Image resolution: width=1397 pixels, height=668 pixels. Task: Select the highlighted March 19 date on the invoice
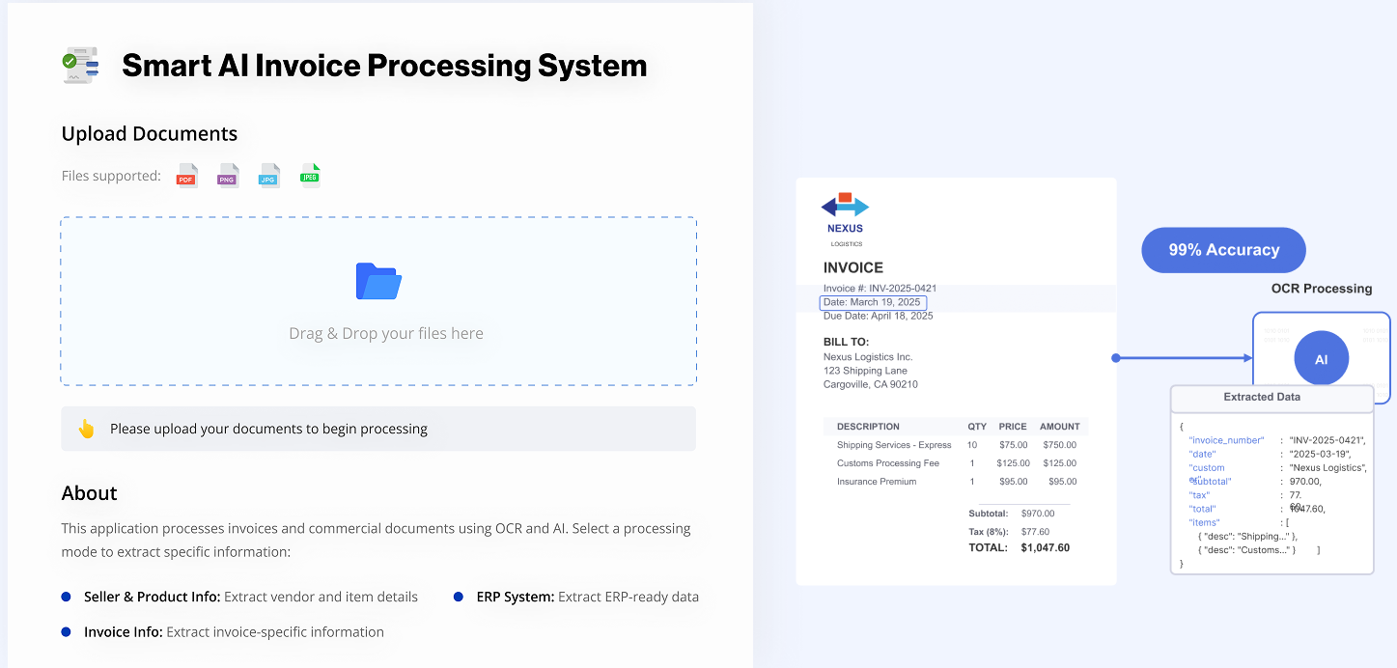tap(873, 302)
